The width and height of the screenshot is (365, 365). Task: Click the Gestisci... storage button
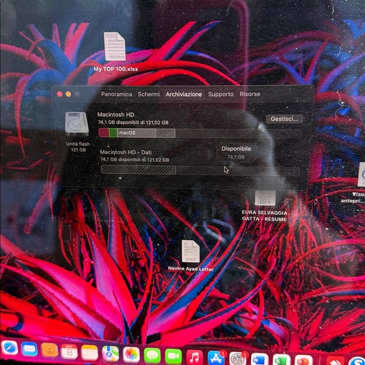[284, 119]
